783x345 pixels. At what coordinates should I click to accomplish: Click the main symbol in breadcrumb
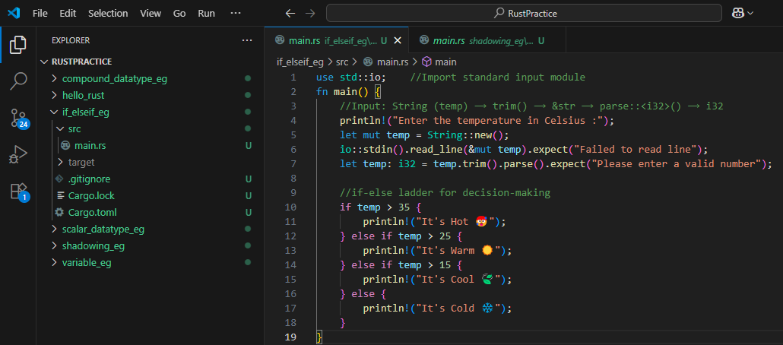[x=445, y=62]
